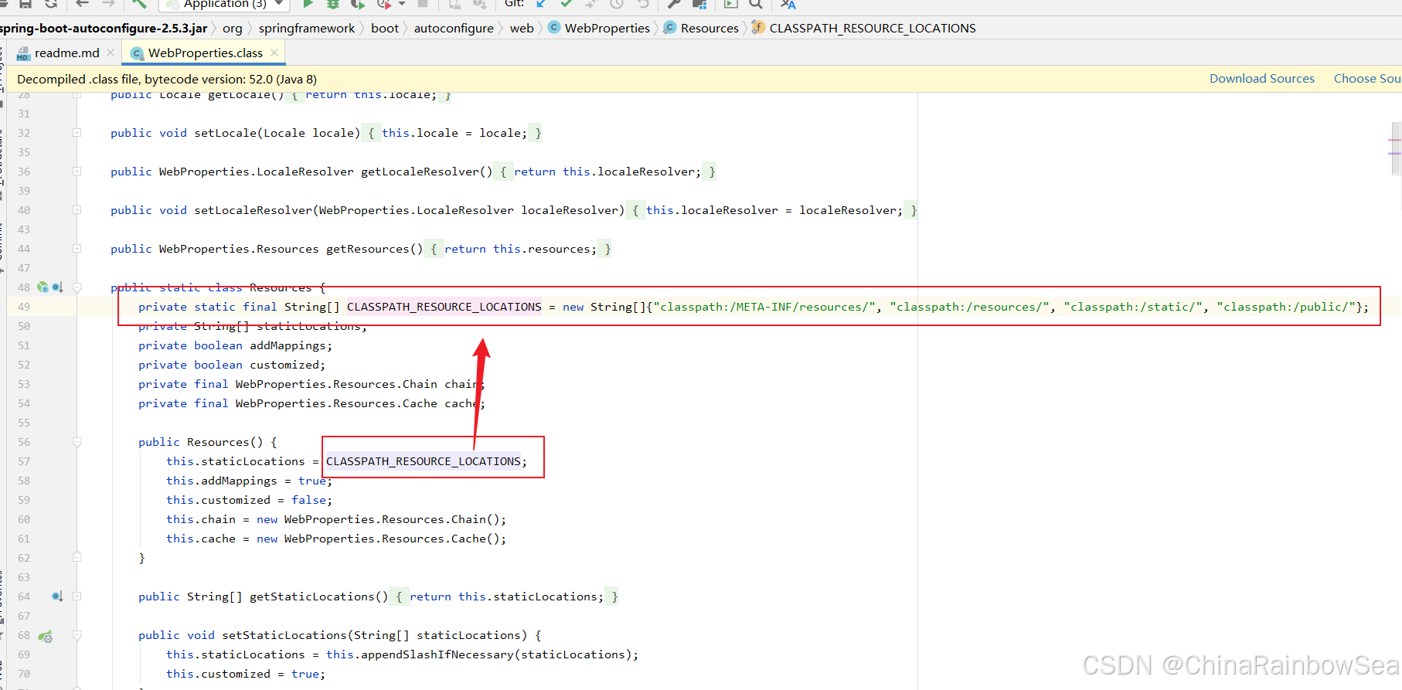Screen dimensions: 1402x690
Task: Open Search Everywhere magnifier
Action: click(756, 4)
